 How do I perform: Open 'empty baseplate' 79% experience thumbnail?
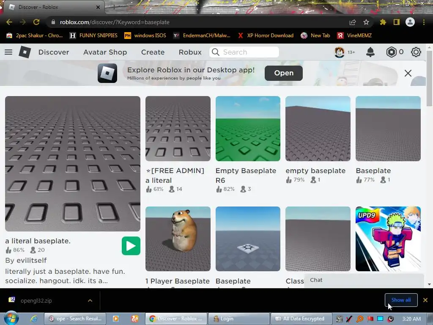[318, 129]
